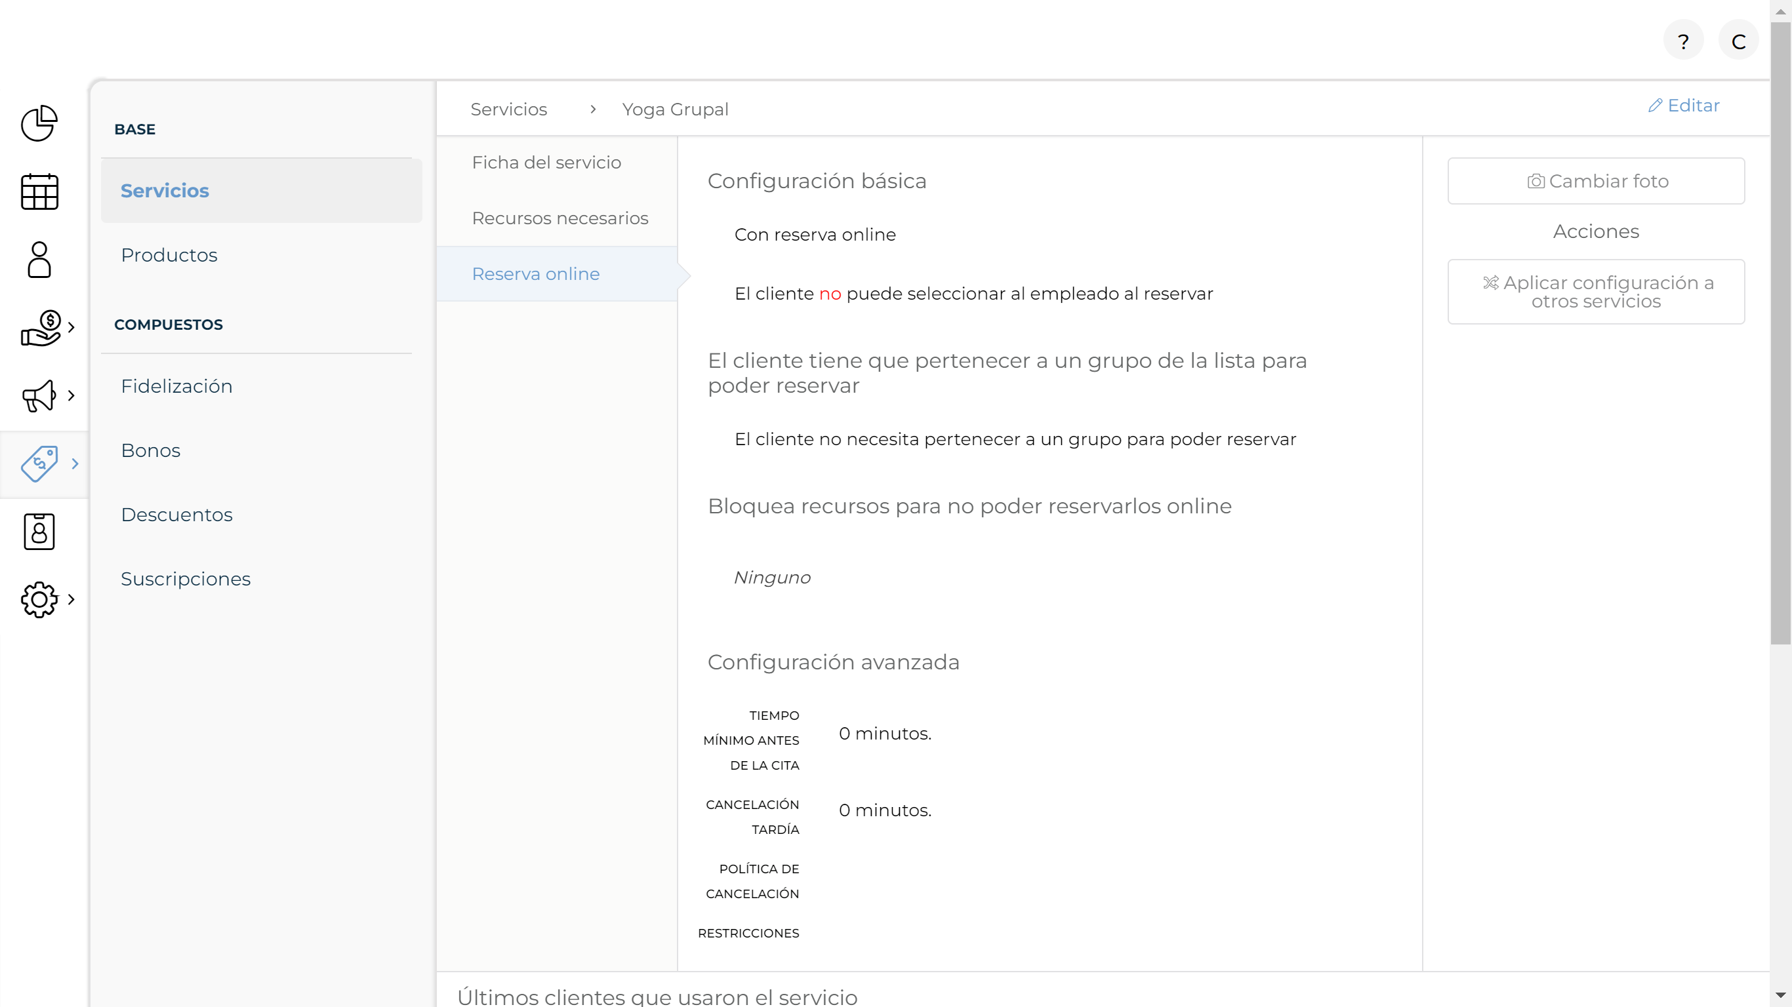The image size is (1792, 1007).
Task: Expand the settings gear chevron
Action: pos(71,599)
